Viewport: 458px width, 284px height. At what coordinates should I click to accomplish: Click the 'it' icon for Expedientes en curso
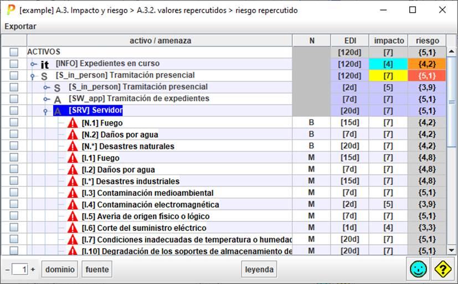(x=45, y=64)
